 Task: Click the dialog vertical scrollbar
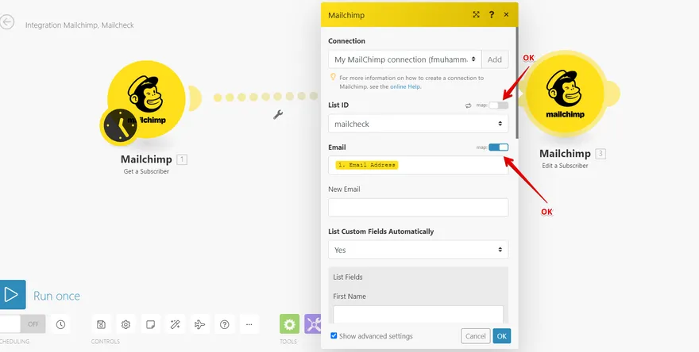point(517,82)
